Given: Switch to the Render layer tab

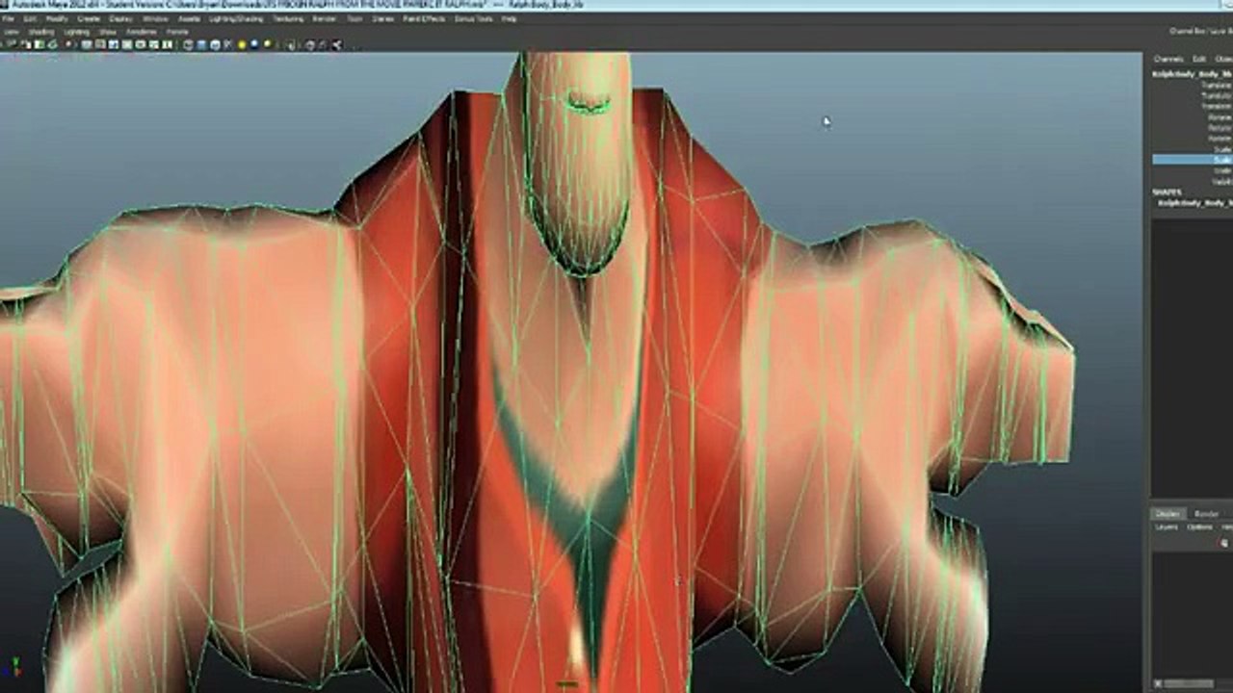Looking at the screenshot, I should coord(1206,514).
